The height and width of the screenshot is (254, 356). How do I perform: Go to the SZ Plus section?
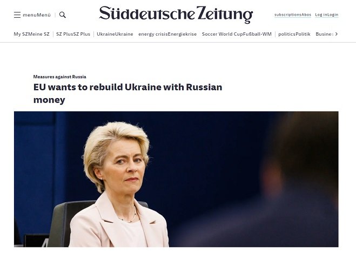[x=73, y=34]
